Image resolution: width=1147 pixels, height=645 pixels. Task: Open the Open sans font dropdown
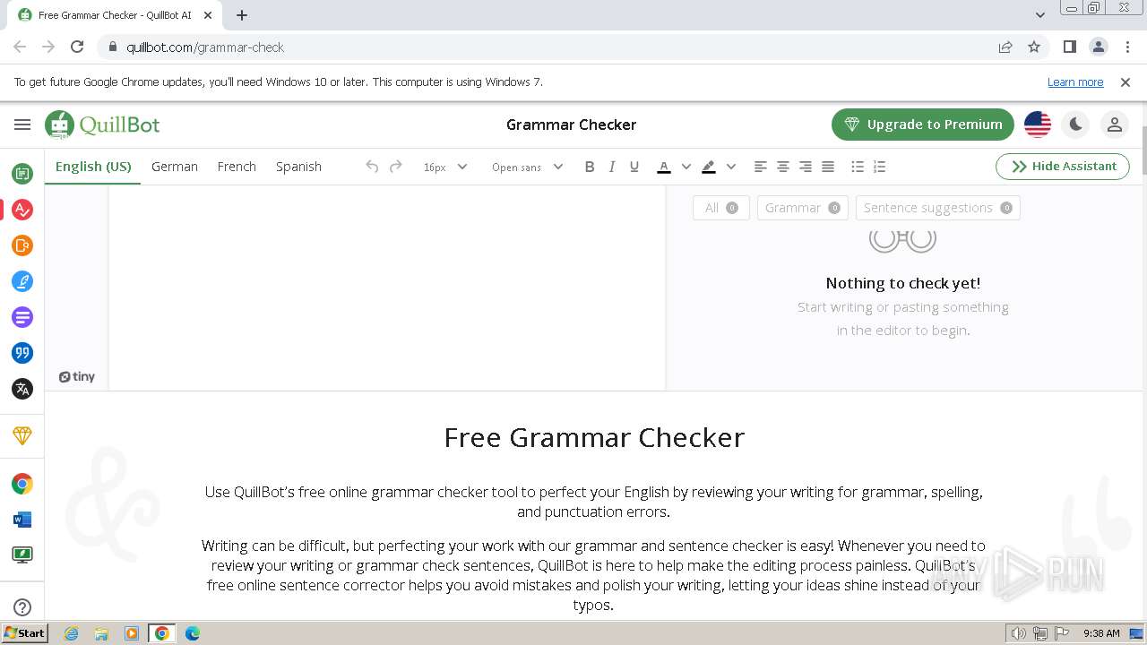(527, 167)
